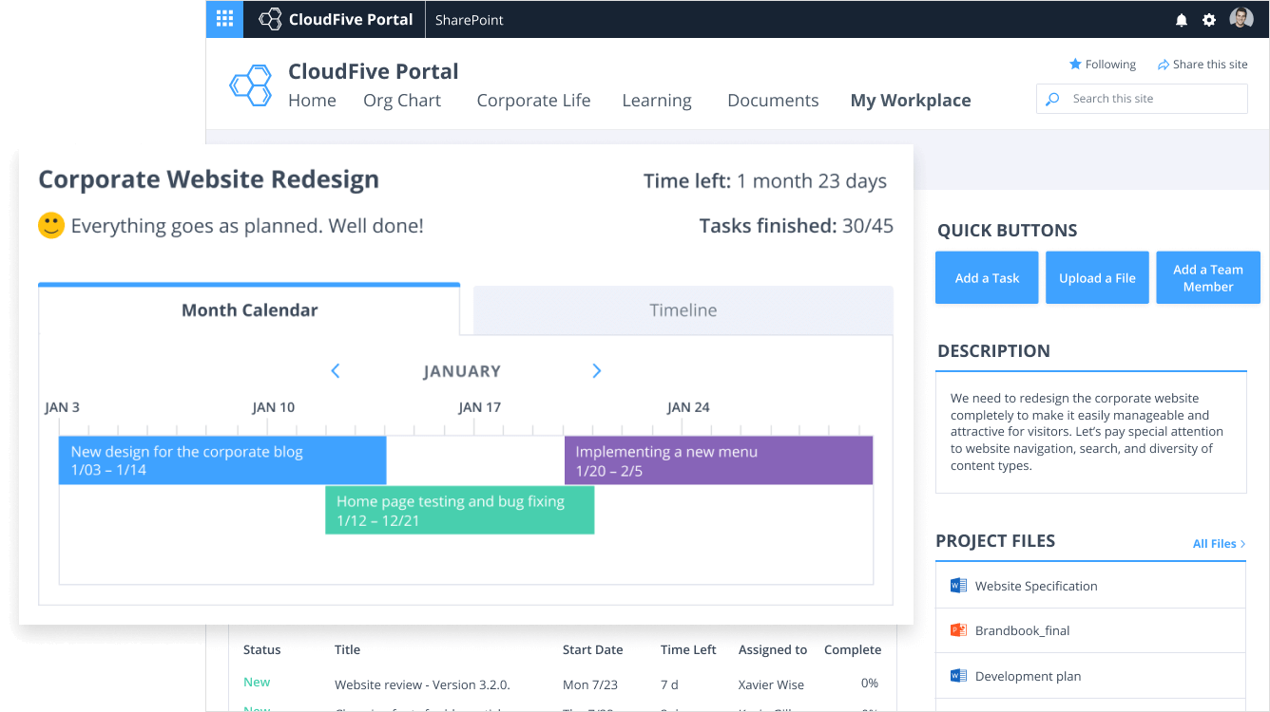Screen dimensions: 1270x712
Task: Click the CloudFive hexagon site logo
Action: [251, 85]
